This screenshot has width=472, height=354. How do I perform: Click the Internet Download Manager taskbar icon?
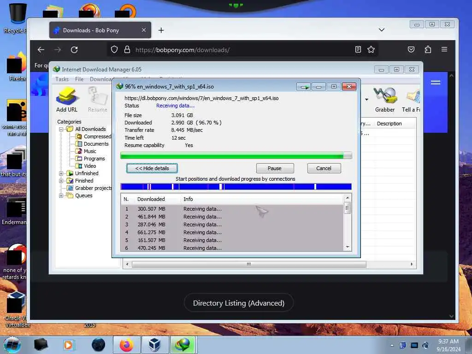click(x=183, y=345)
